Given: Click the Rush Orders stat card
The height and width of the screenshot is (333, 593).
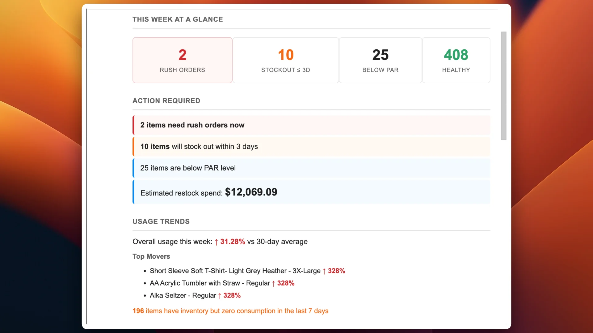Looking at the screenshot, I should [x=182, y=60].
